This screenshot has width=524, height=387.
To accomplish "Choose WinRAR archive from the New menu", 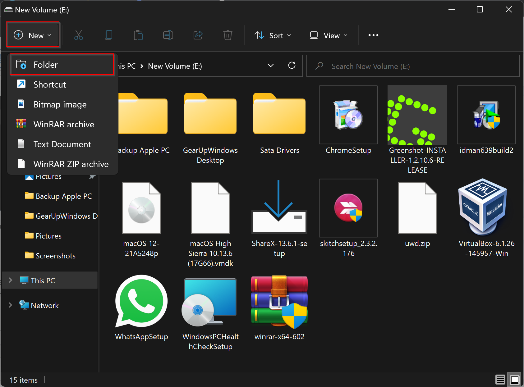I will tap(62, 124).
